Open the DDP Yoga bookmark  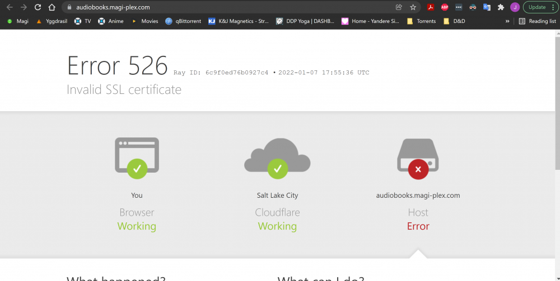(x=305, y=21)
